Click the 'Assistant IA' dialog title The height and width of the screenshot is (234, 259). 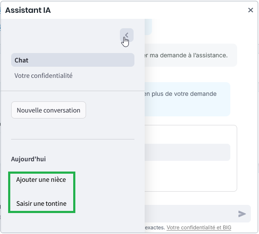(28, 10)
